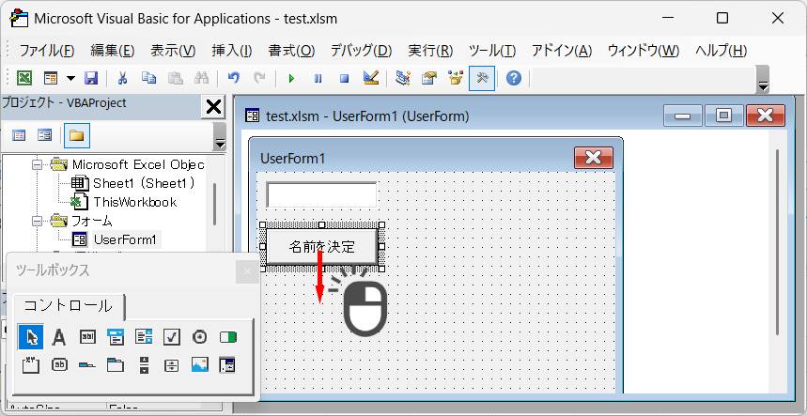Open the toolbar options dropdown at toolbar end
Viewport: 807px width, 416px height.
(x=763, y=81)
